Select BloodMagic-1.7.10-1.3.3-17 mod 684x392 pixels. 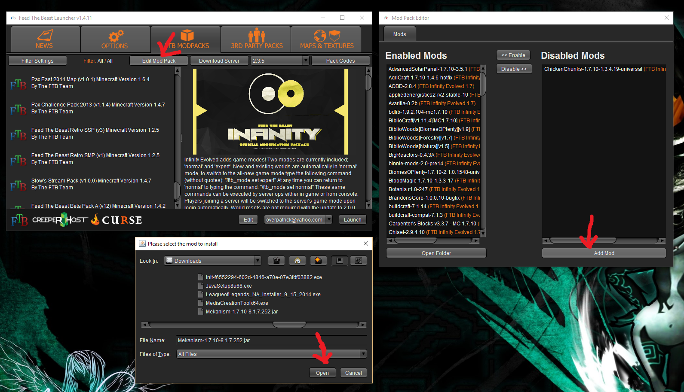coord(434,181)
